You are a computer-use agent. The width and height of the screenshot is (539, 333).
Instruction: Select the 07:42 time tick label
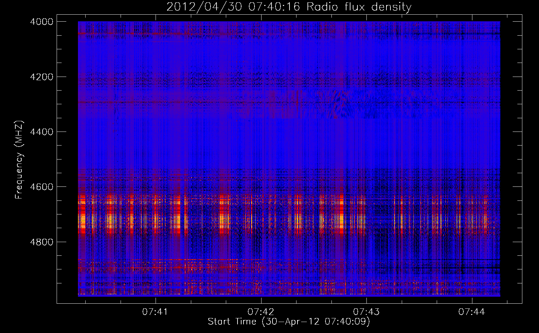[x=261, y=312]
